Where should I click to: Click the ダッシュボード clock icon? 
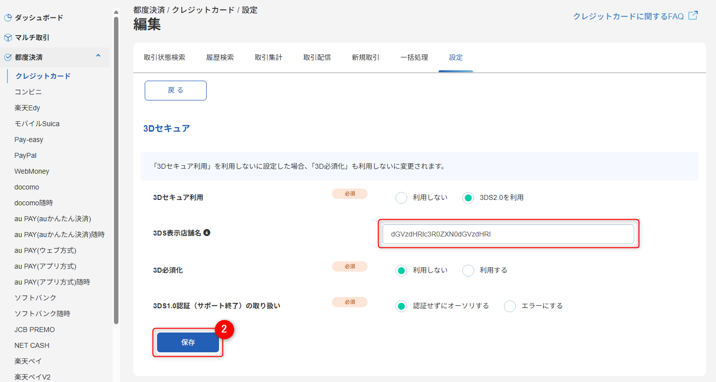tap(7, 17)
